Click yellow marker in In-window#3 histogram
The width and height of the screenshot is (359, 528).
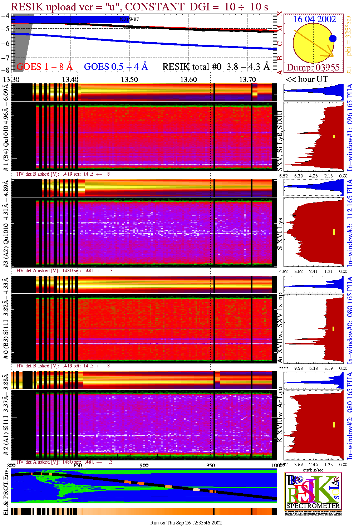click(334, 232)
